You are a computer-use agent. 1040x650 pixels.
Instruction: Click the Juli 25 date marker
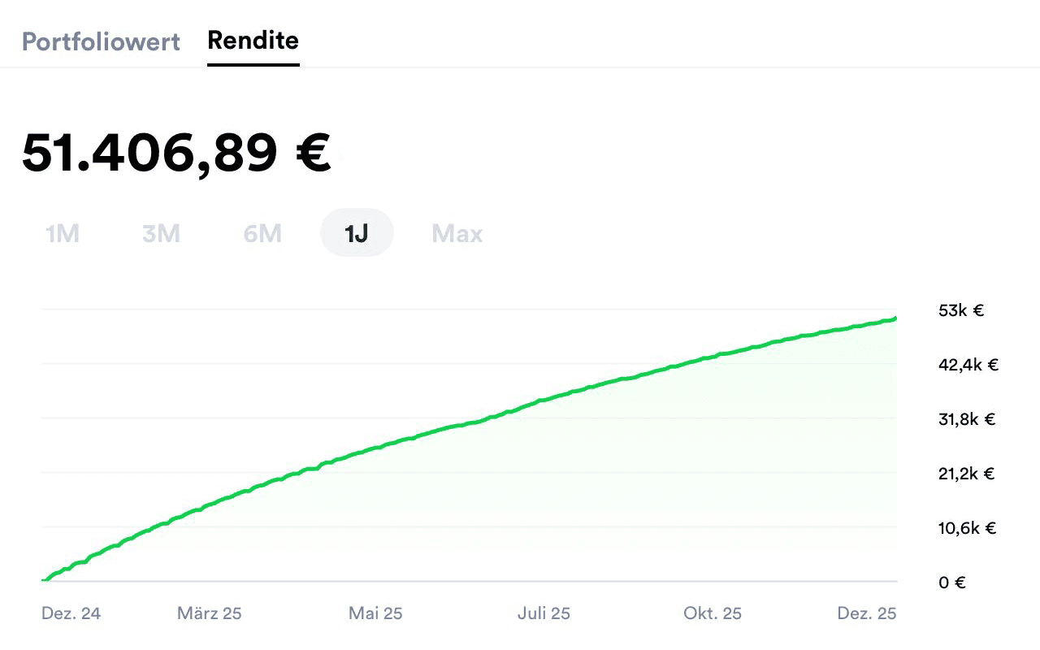[x=544, y=613]
